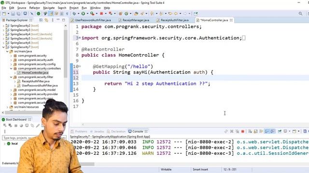Toggle Show Console When Standard Error Changes

point(272,131)
